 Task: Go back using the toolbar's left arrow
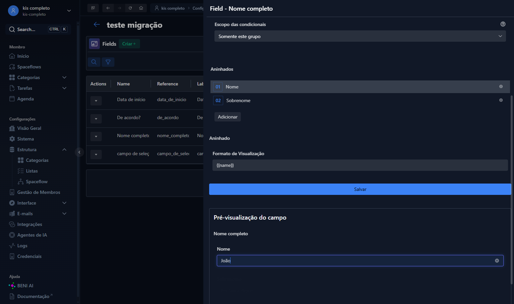[x=108, y=8]
